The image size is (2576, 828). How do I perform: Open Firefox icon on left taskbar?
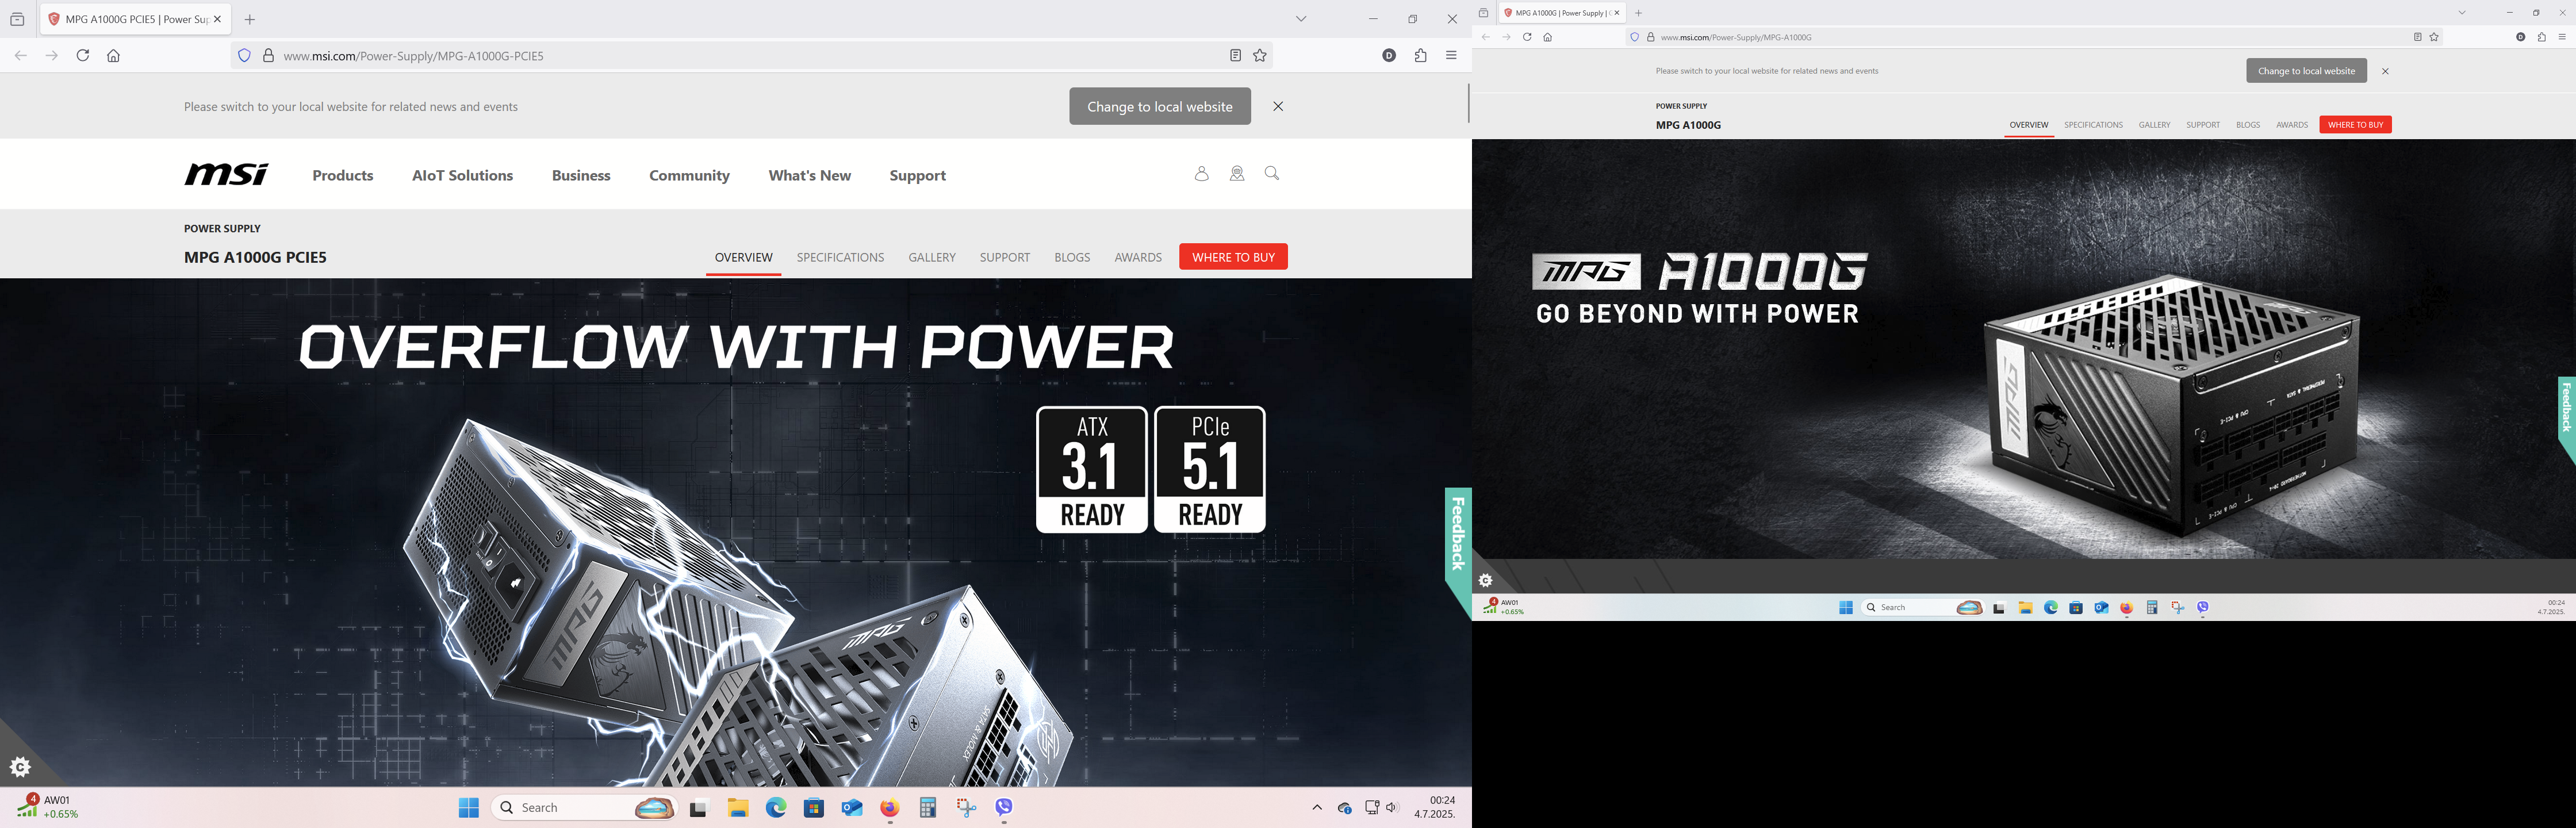pyautogui.click(x=890, y=807)
